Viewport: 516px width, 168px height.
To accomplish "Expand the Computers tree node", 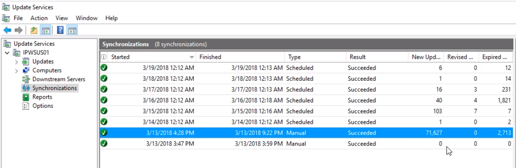I will coord(17,70).
